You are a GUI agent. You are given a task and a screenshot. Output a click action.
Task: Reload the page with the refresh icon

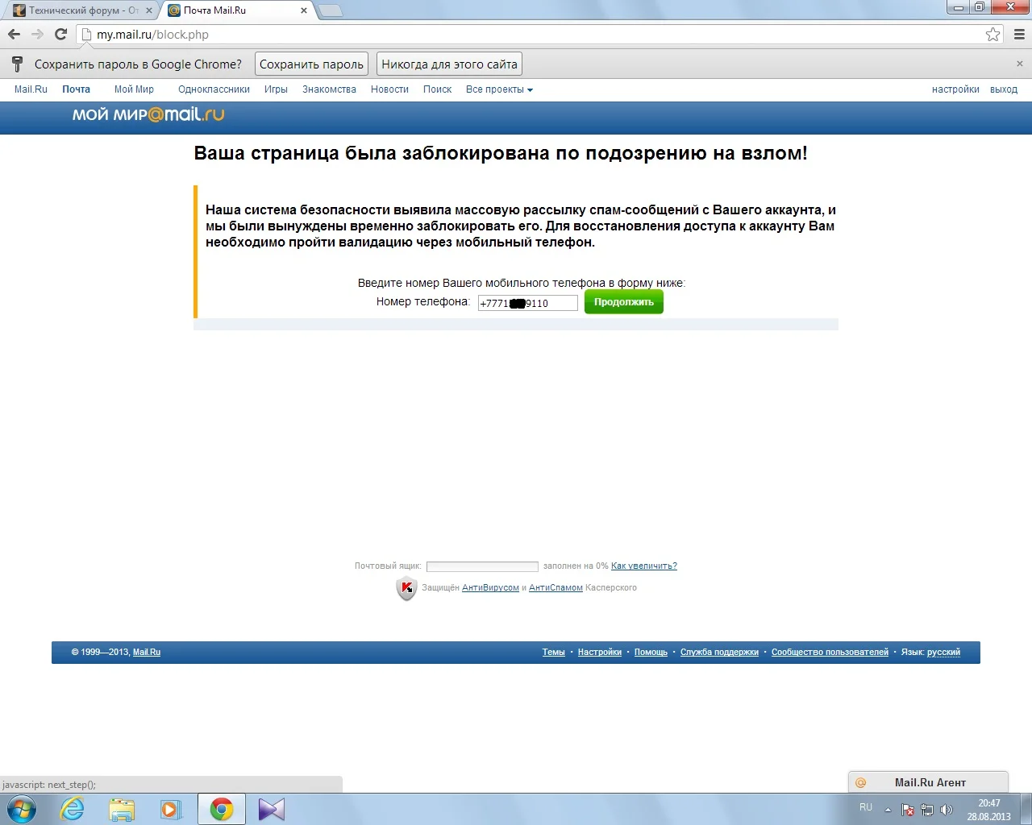[x=60, y=35]
